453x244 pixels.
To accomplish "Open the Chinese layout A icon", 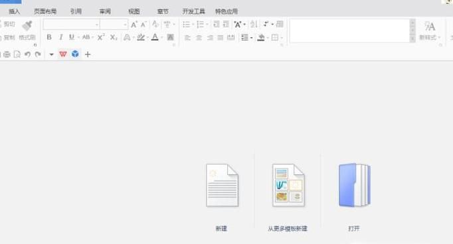I will click(238, 25).
